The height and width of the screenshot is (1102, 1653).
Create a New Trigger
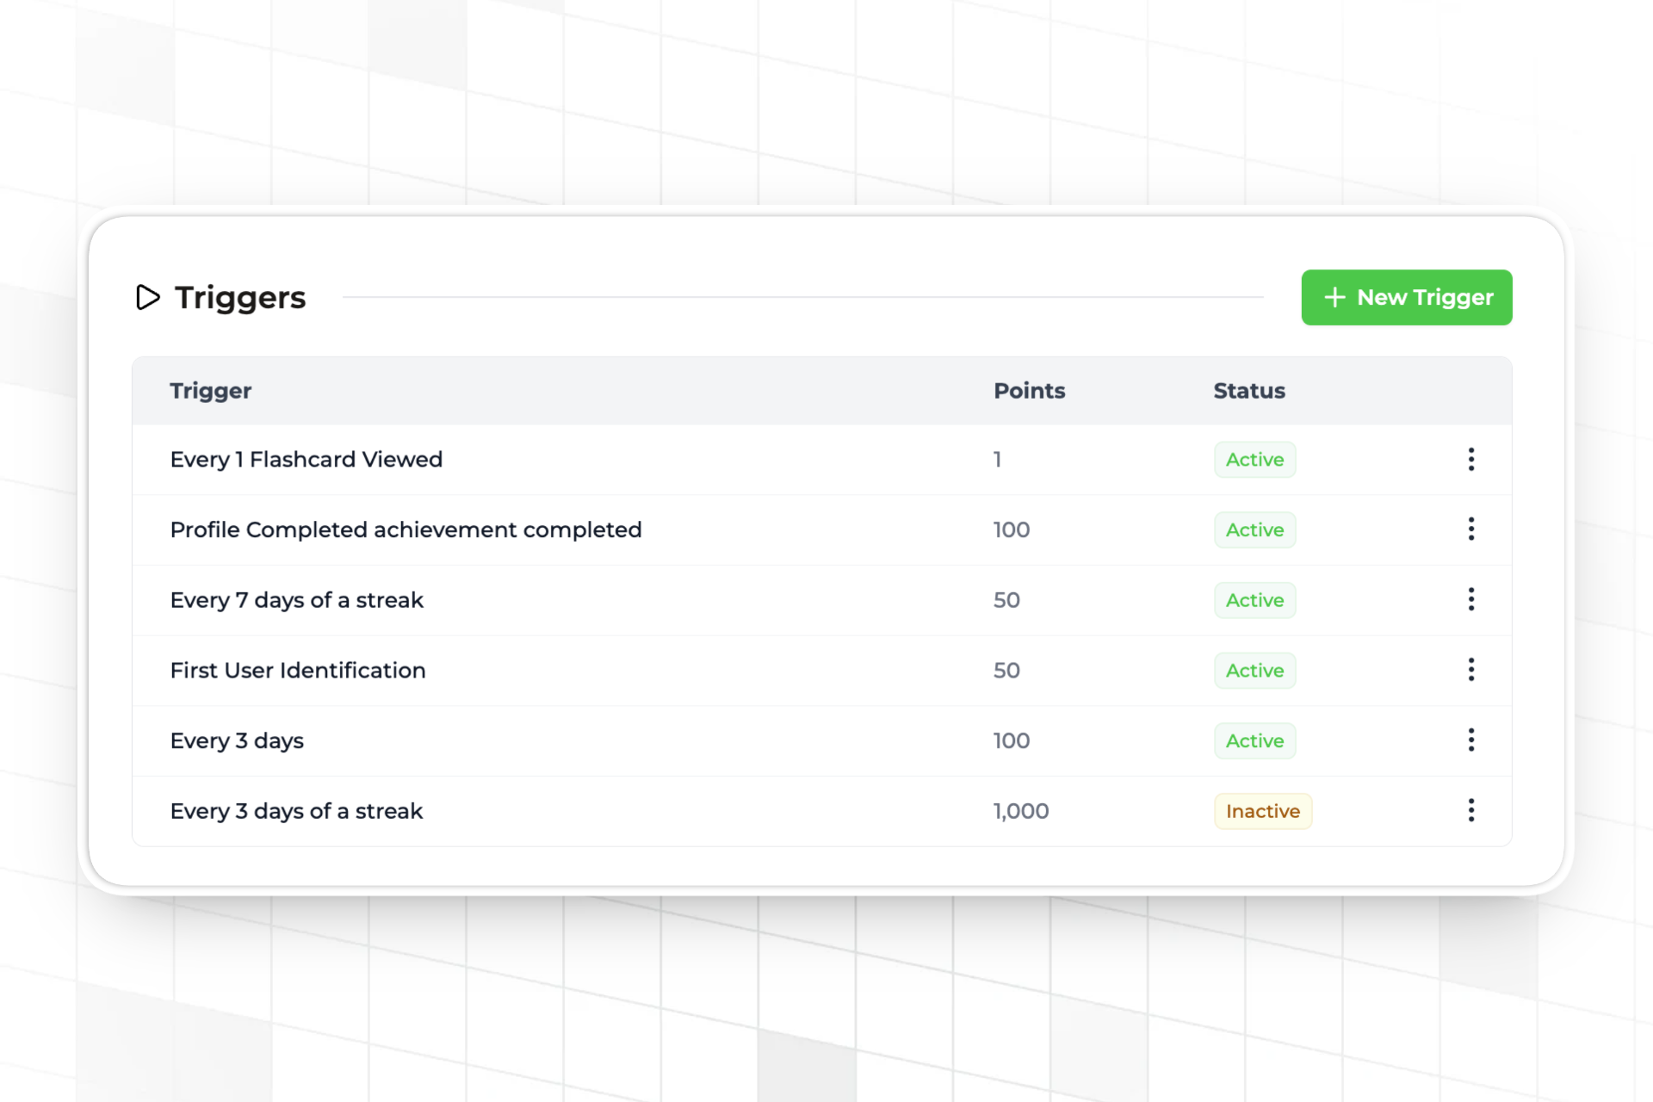point(1406,297)
